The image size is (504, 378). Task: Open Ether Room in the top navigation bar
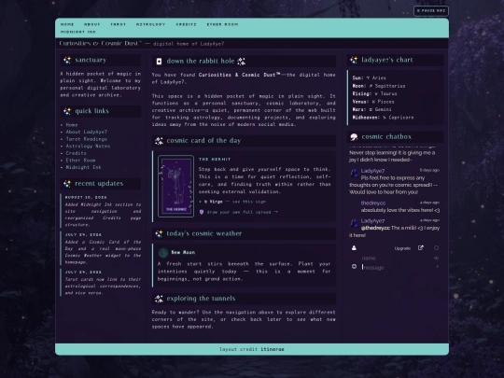point(222,24)
